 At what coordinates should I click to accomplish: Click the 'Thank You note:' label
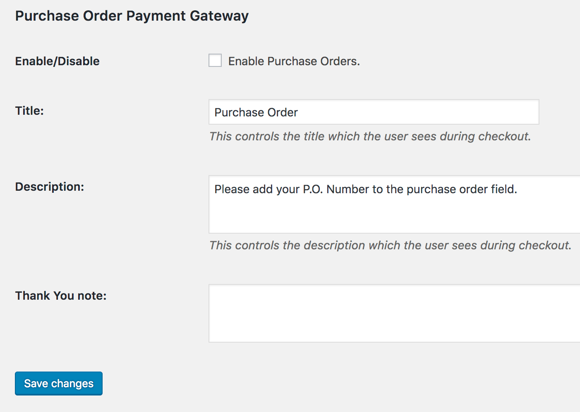pos(61,296)
